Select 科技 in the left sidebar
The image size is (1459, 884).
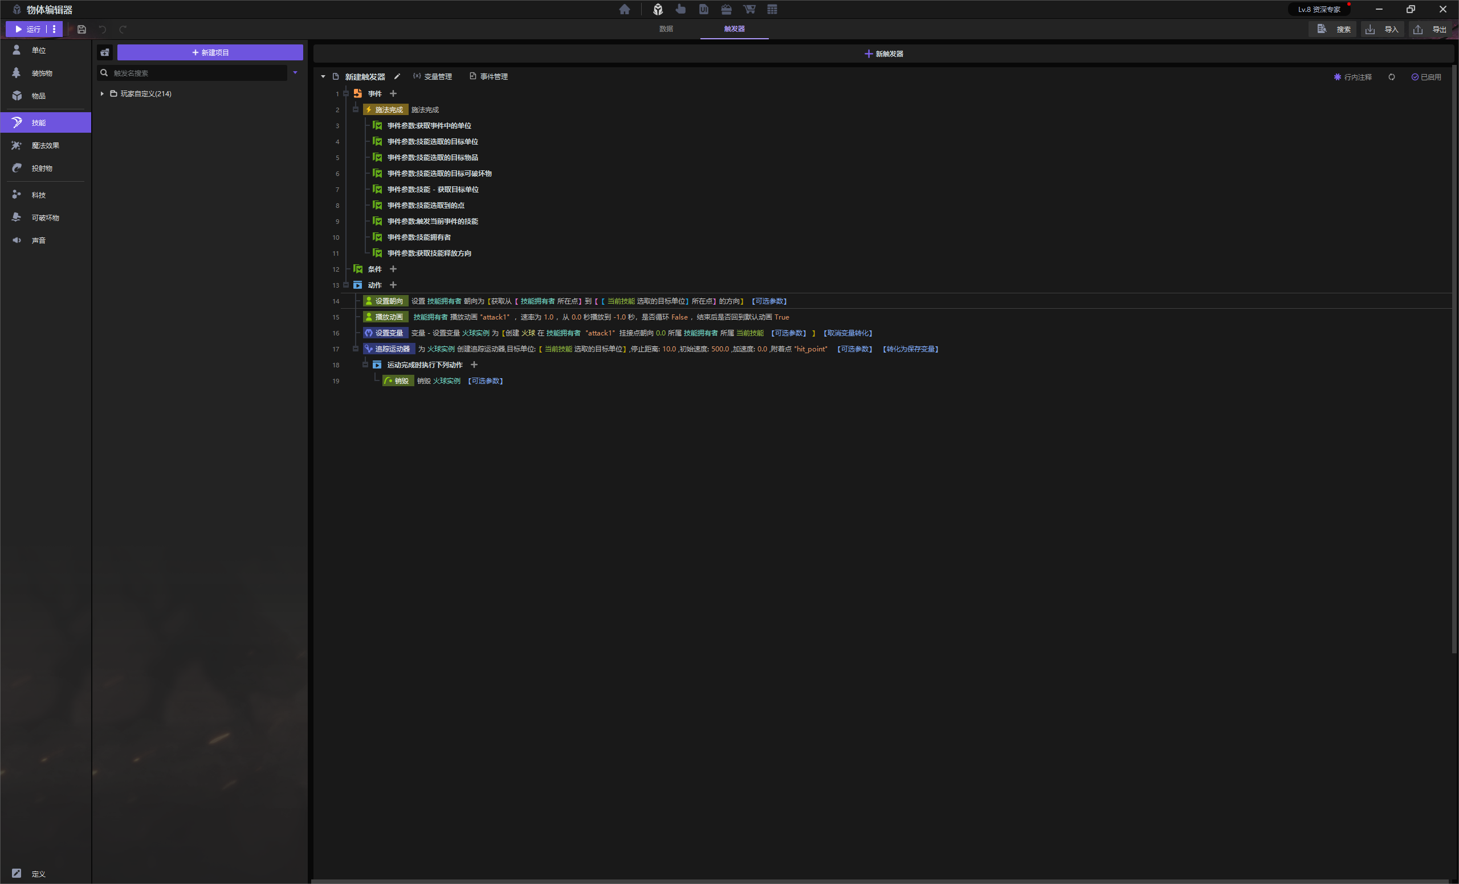[46, 195]
